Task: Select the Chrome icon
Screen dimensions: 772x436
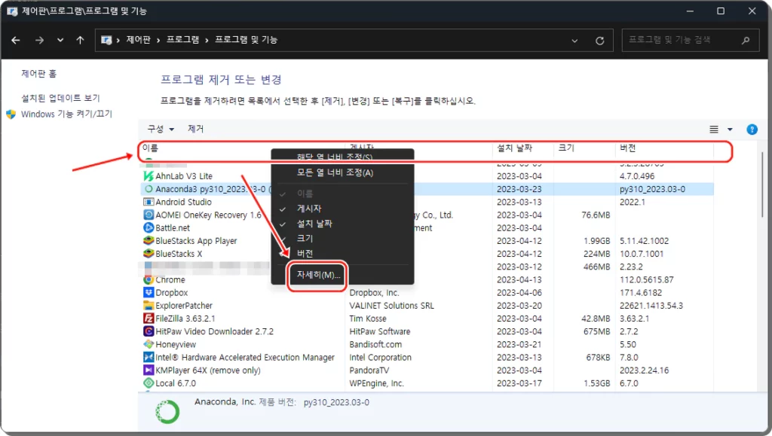Action: pos(149,279)
